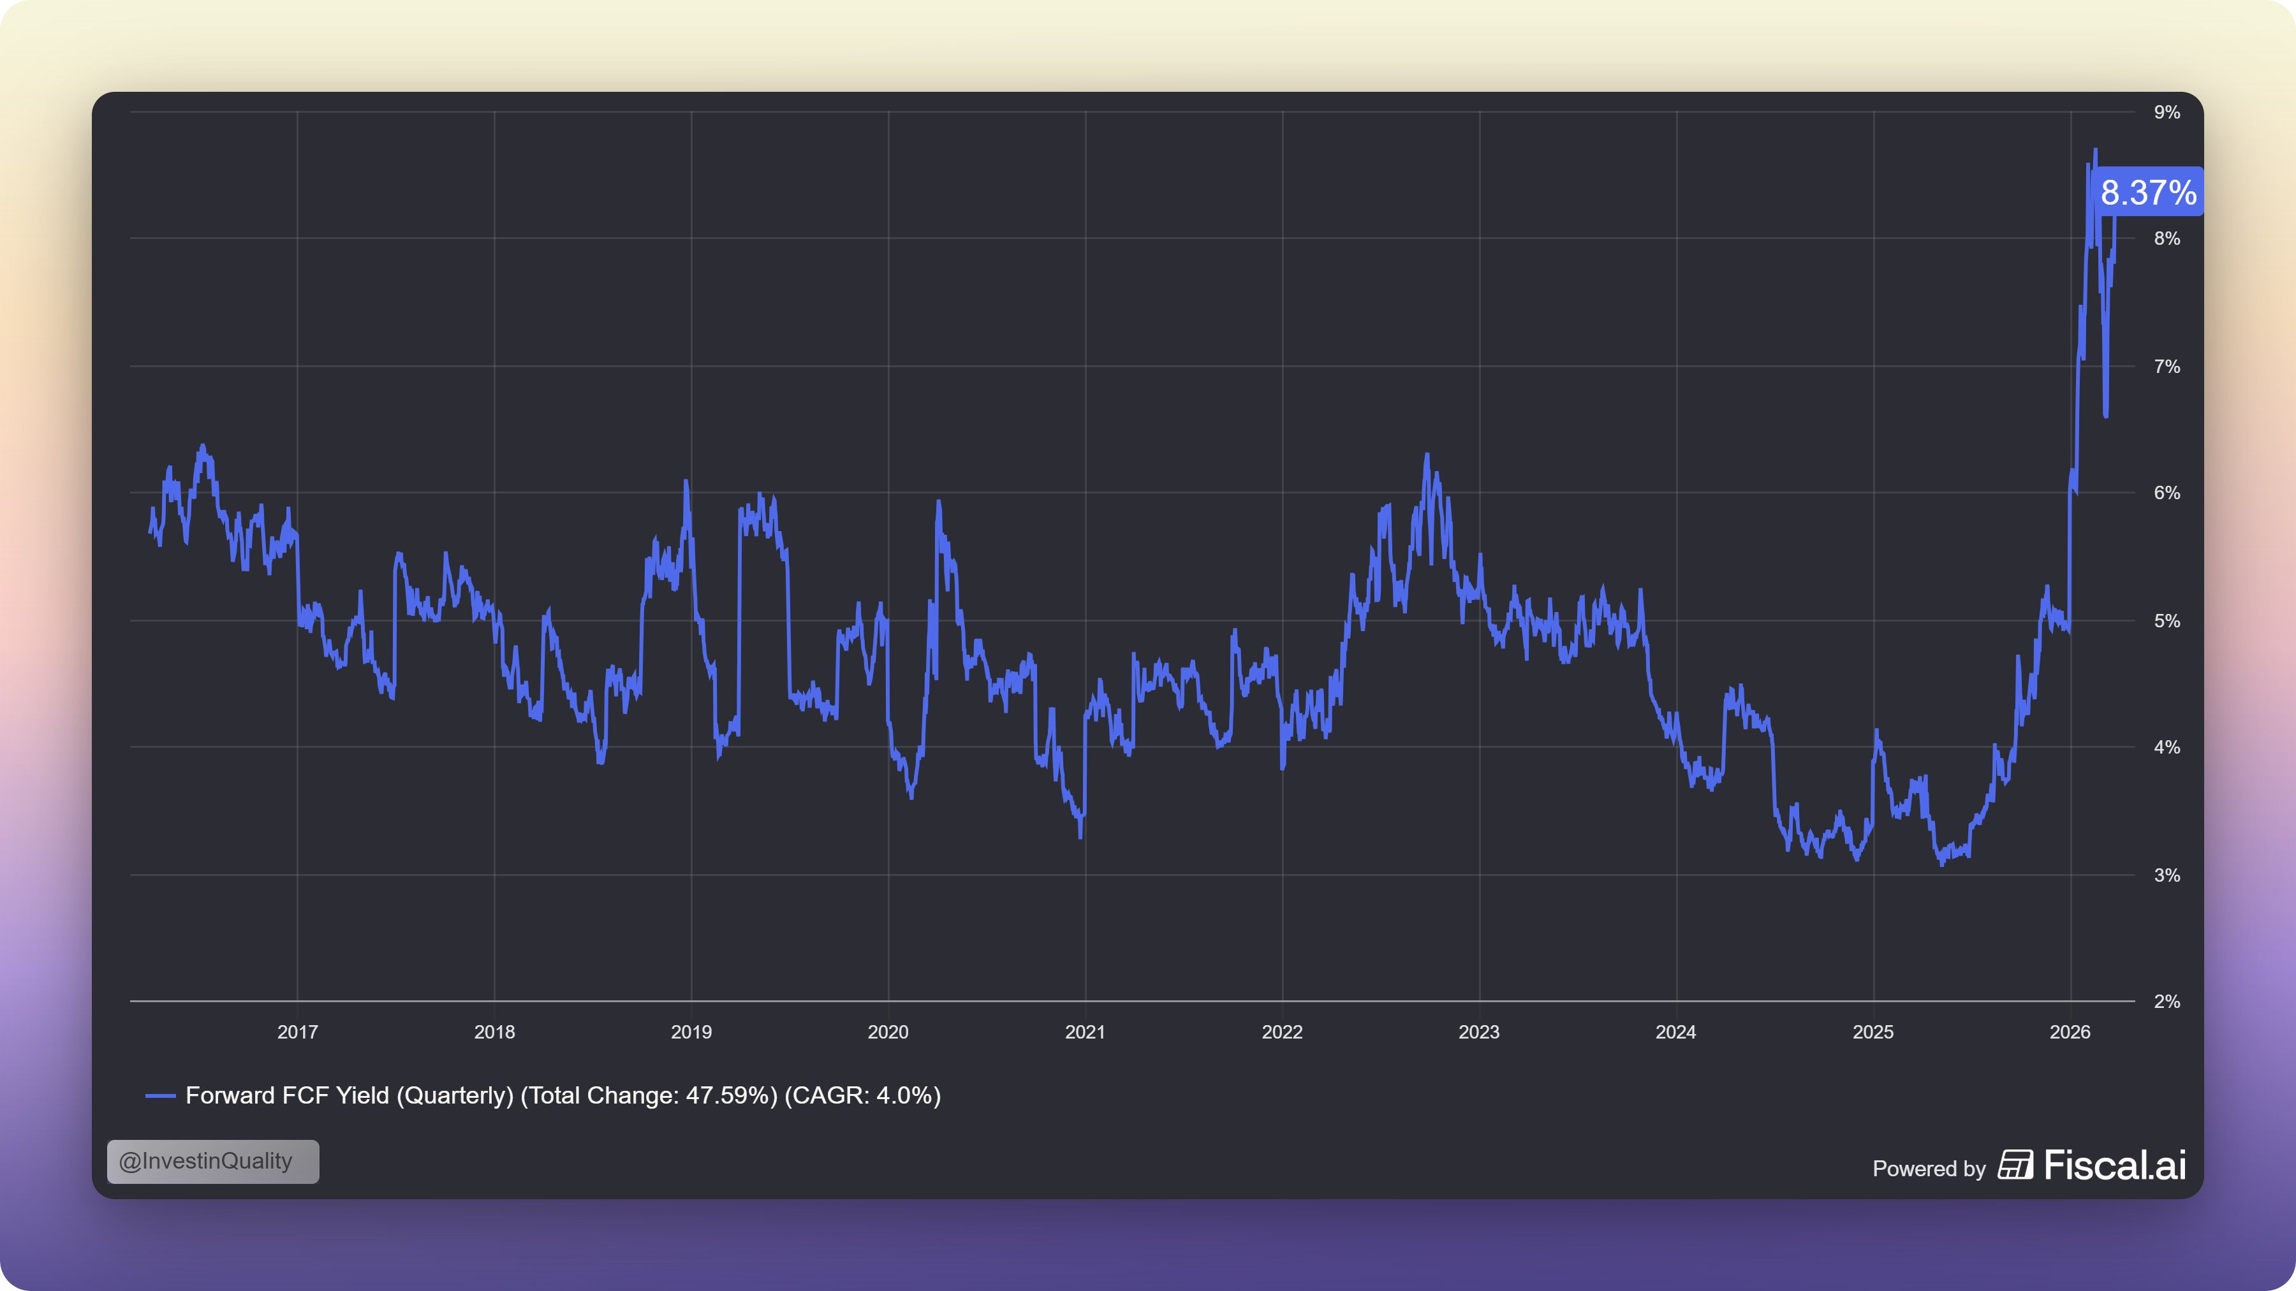
Task: Click the 2021 x-axis label
Action: (x=1085, y=1032)
